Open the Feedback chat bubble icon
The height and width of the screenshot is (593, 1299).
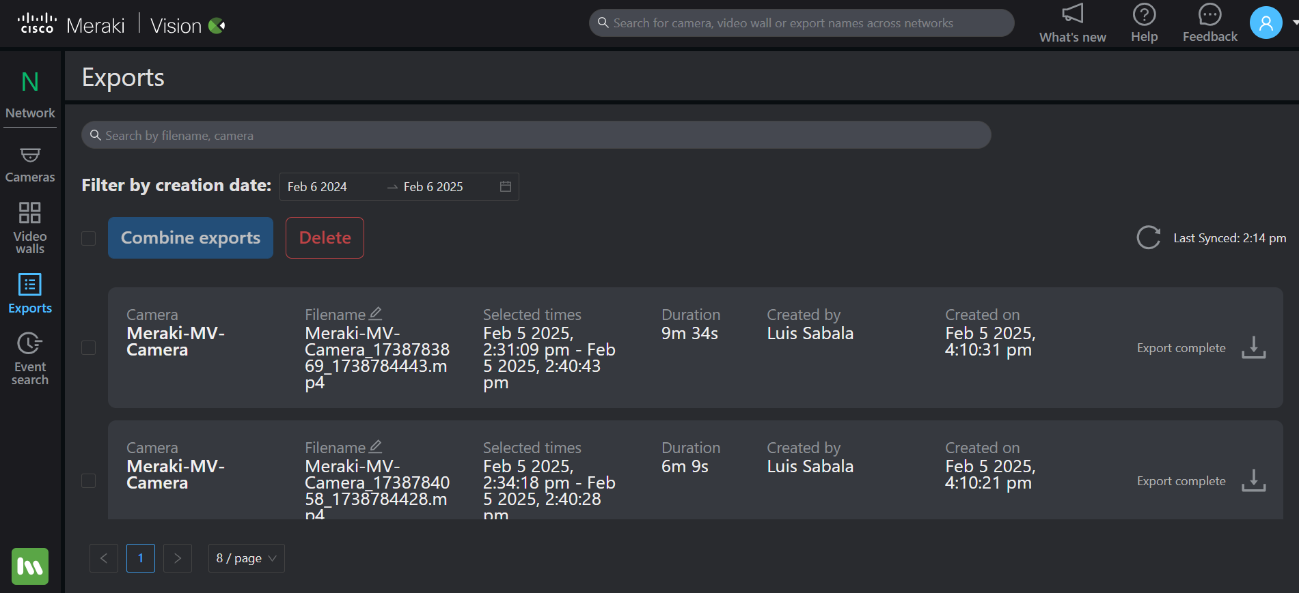[1209, 14]
